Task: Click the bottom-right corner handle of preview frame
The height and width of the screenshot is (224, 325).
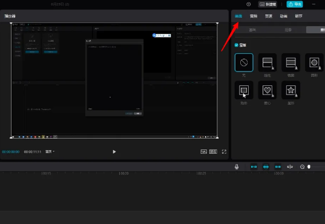Action: (217, 137)
